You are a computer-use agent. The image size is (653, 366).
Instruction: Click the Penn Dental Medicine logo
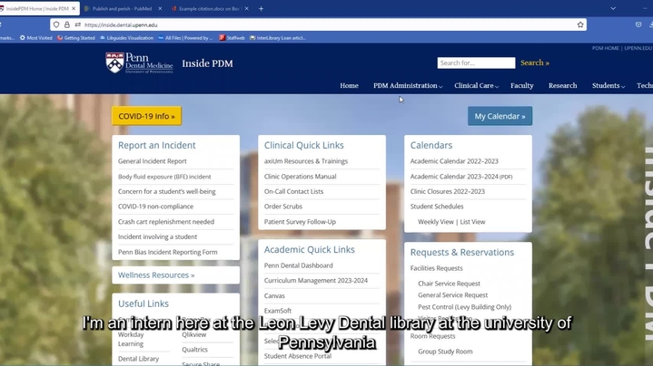coord(139,63)
